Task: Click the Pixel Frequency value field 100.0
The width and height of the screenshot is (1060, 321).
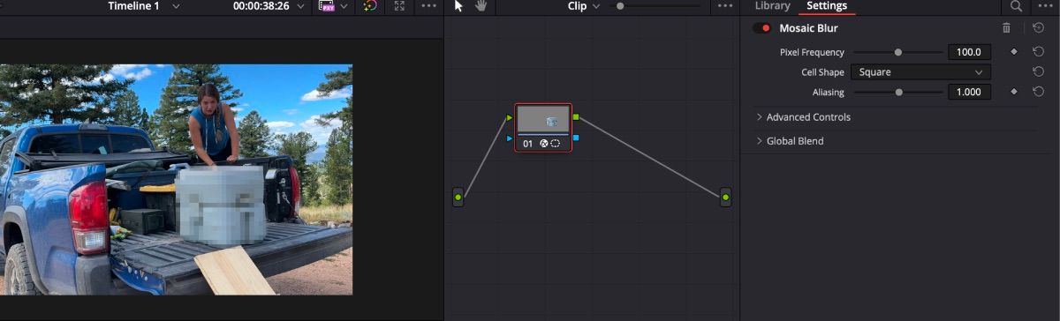Action: [x=969, y=52]
